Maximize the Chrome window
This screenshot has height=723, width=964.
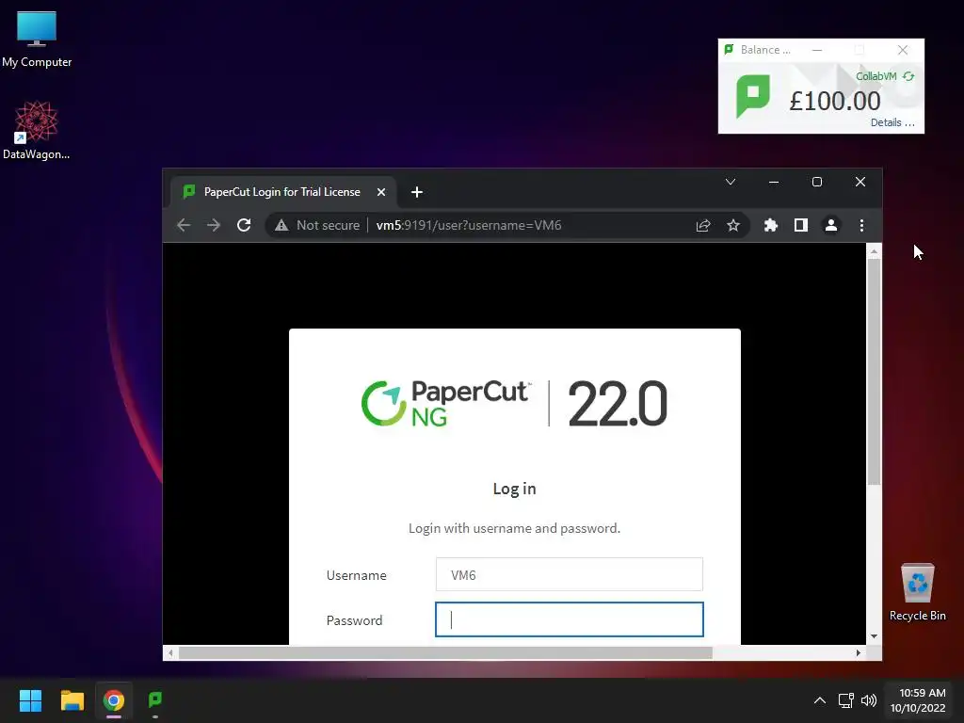817,182
